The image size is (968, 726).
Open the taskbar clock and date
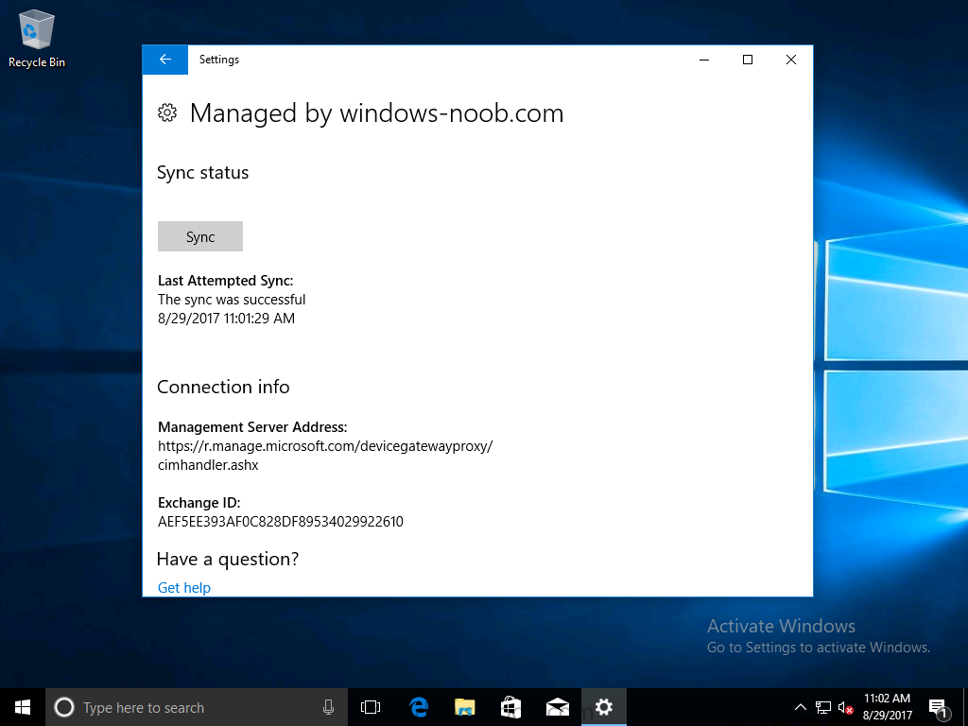click(x=887, y=707)
